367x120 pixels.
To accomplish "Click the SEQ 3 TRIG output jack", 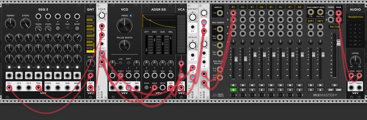I will tap(38, 88).
